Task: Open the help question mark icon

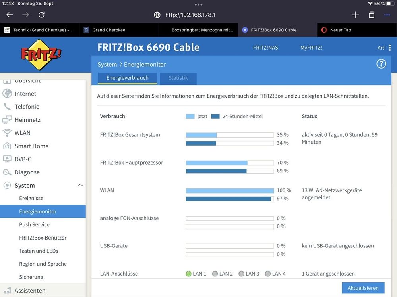Action: coord(381,64)
